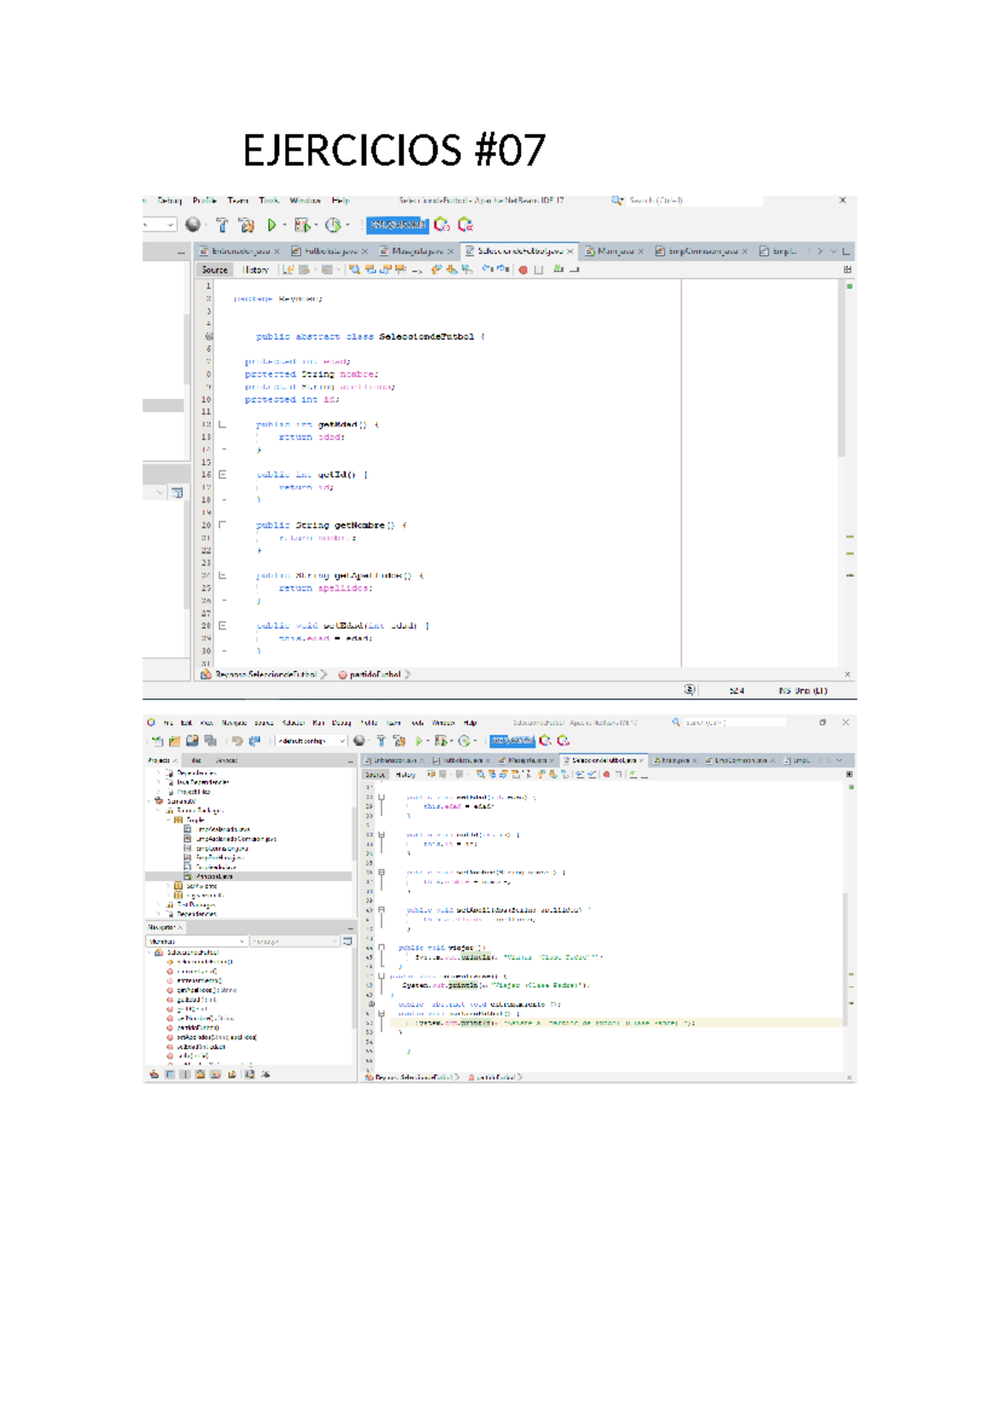
Task: Toggle the red breakpoint icon in top editor toolbar
Action: [523, 270]
